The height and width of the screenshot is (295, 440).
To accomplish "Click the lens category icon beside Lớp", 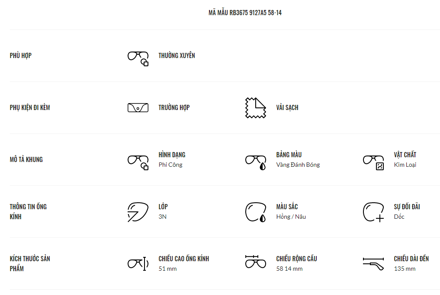I will (x=138, y=212).
